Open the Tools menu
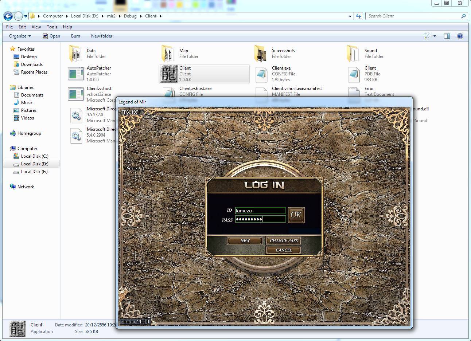This screenshot has height=341, width=471. (x=52, y=27)
